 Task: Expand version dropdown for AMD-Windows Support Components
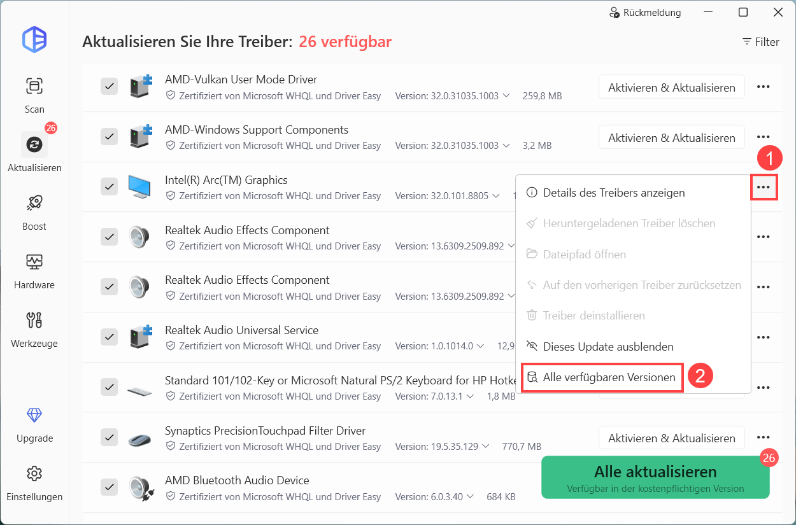tap(506, 146)
